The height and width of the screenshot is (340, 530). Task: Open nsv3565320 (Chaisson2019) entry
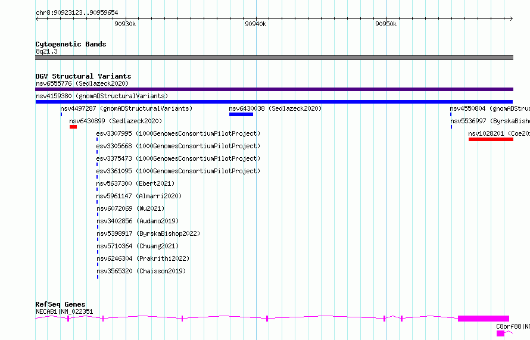click(x=141, y=271)
